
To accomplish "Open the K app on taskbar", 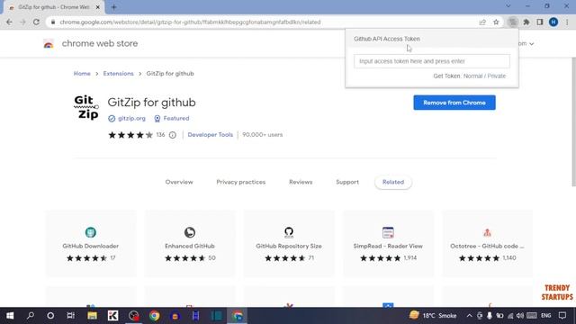I will (112, 316).
